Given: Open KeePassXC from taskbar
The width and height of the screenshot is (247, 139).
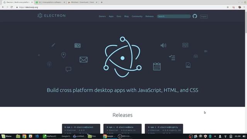Looking at the screenshot, I should click(x=49, y=136).
